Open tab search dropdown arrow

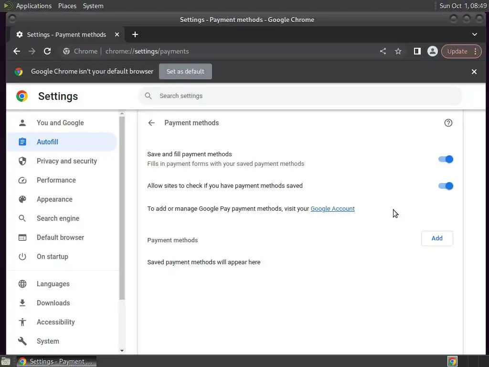(x=475, y=34)
